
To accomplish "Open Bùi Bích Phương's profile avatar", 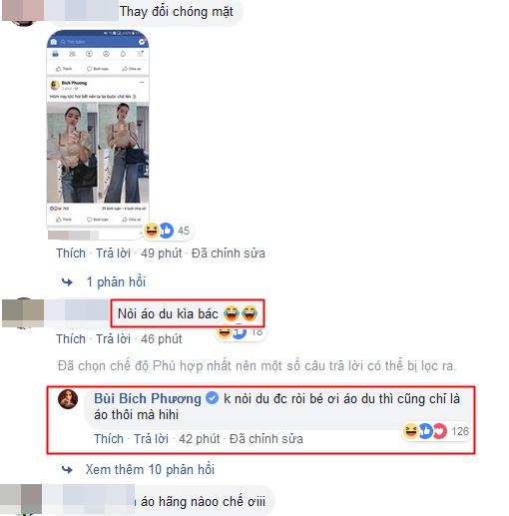I will click(x=68, y=399).
